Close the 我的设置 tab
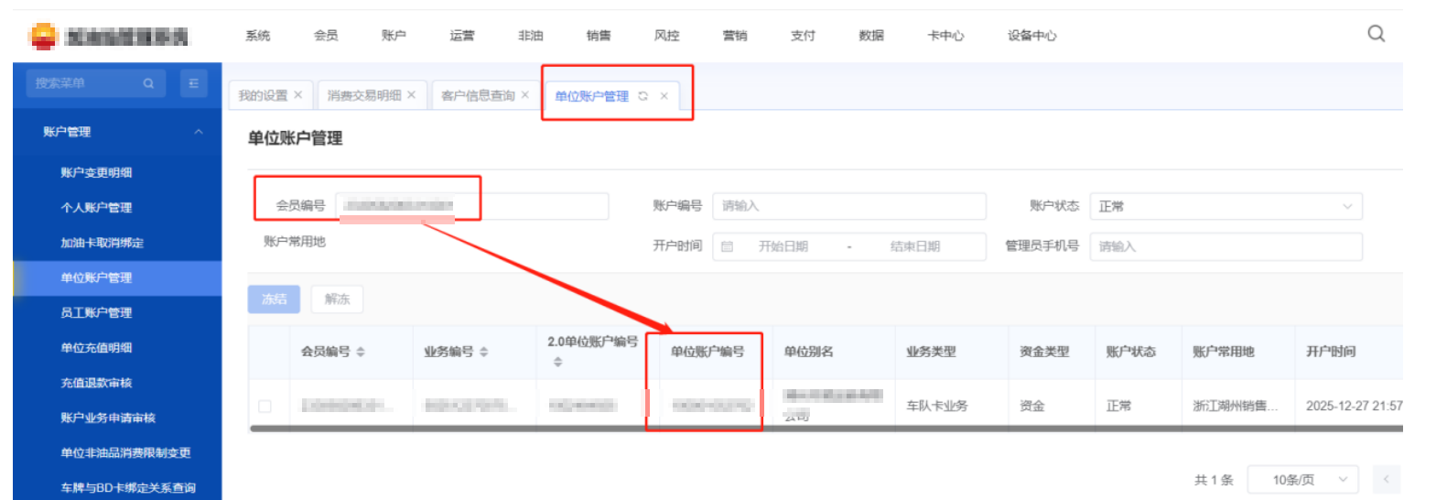This screenshot has width=1447, height=500. point(298,95)
